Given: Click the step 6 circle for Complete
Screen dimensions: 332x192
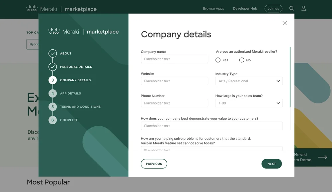Looking at the screenshot, I should [52, 120].
